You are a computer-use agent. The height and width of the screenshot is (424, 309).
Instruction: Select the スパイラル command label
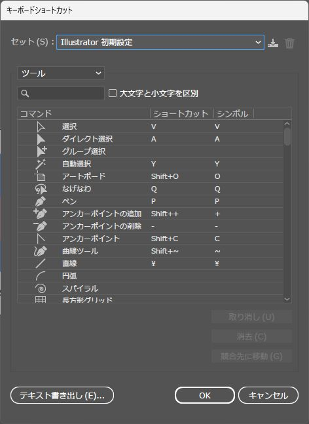pos(81,288)
